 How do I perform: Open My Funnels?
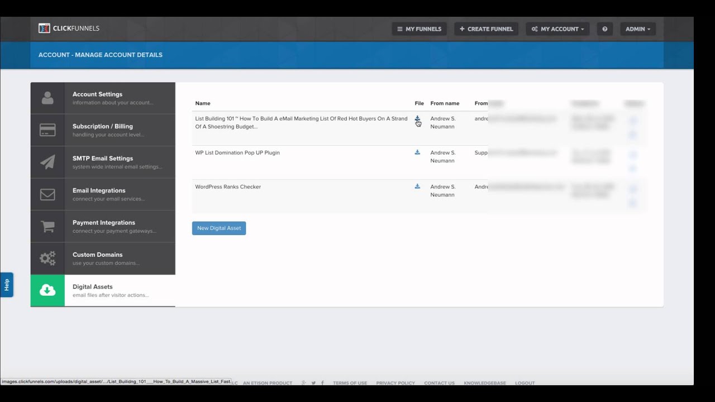coord(419,29)
